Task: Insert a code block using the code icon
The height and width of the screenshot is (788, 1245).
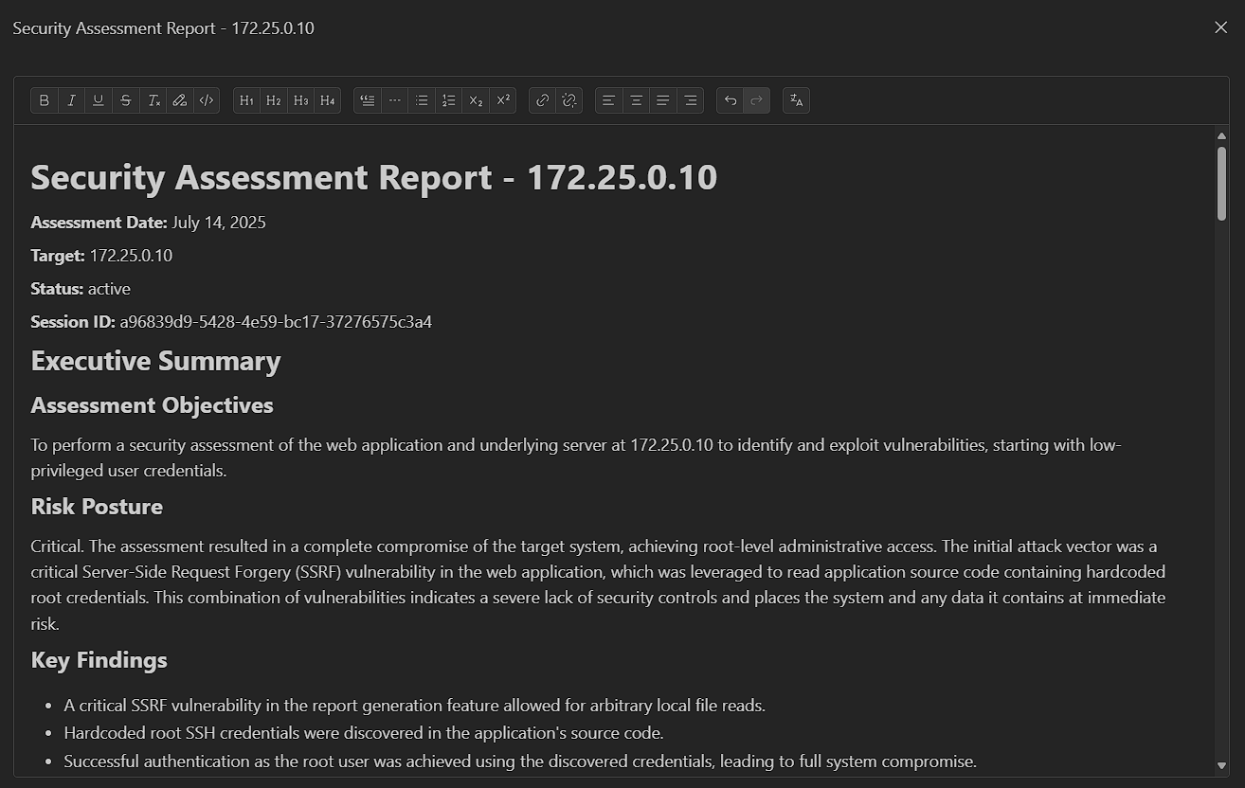Action: (207, 100)
